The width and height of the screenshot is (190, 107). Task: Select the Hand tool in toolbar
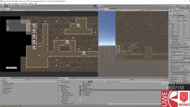pos(3,6)
